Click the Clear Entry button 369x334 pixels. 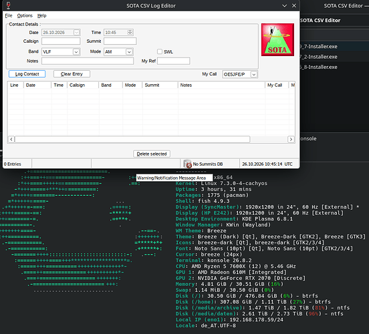click(72, 74)
